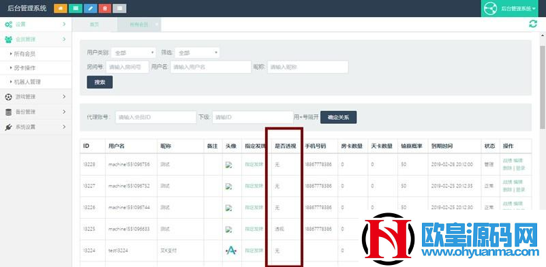The height and width of the screenshot is (267, 546).
Task: Click 编辑 link in row 13228
Action: coord(518,161)
